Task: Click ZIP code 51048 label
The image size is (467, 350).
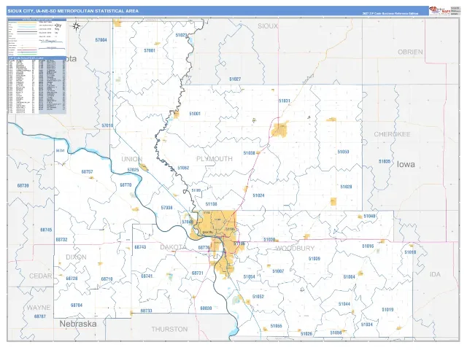Action: [369, 216]
